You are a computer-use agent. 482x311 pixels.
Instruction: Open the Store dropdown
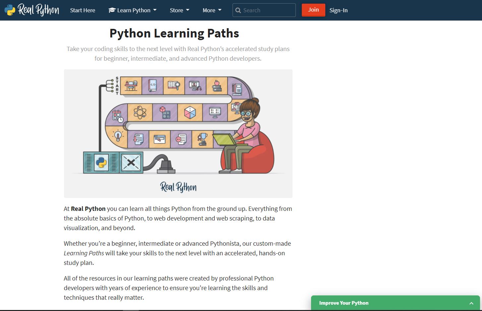pyautogui.click(x=180, y=10)
